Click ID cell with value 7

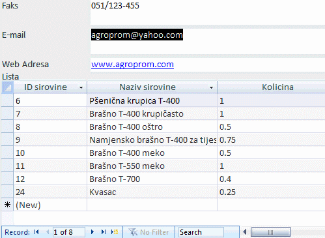[50, 113]
